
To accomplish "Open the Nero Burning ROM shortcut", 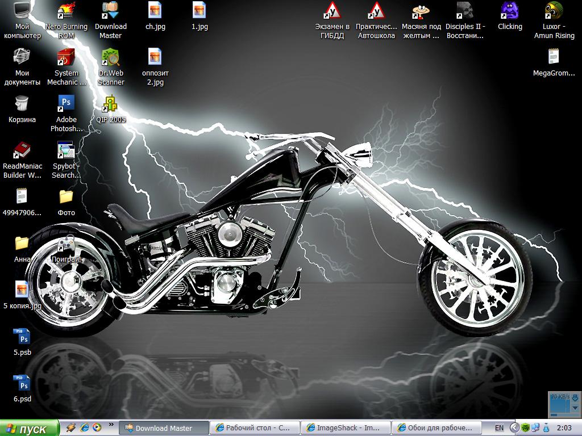I will [x=66, y=11].
